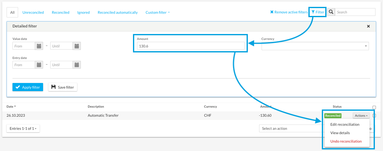Click the Currency column header in table
This screenshot has height=151, width=383.
(x=210, y=106)
